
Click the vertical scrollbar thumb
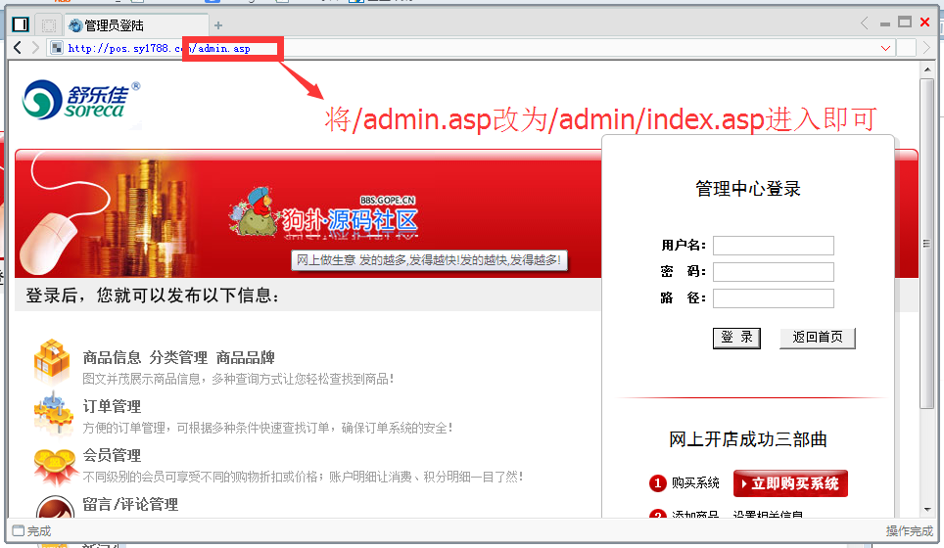point(927,244)
